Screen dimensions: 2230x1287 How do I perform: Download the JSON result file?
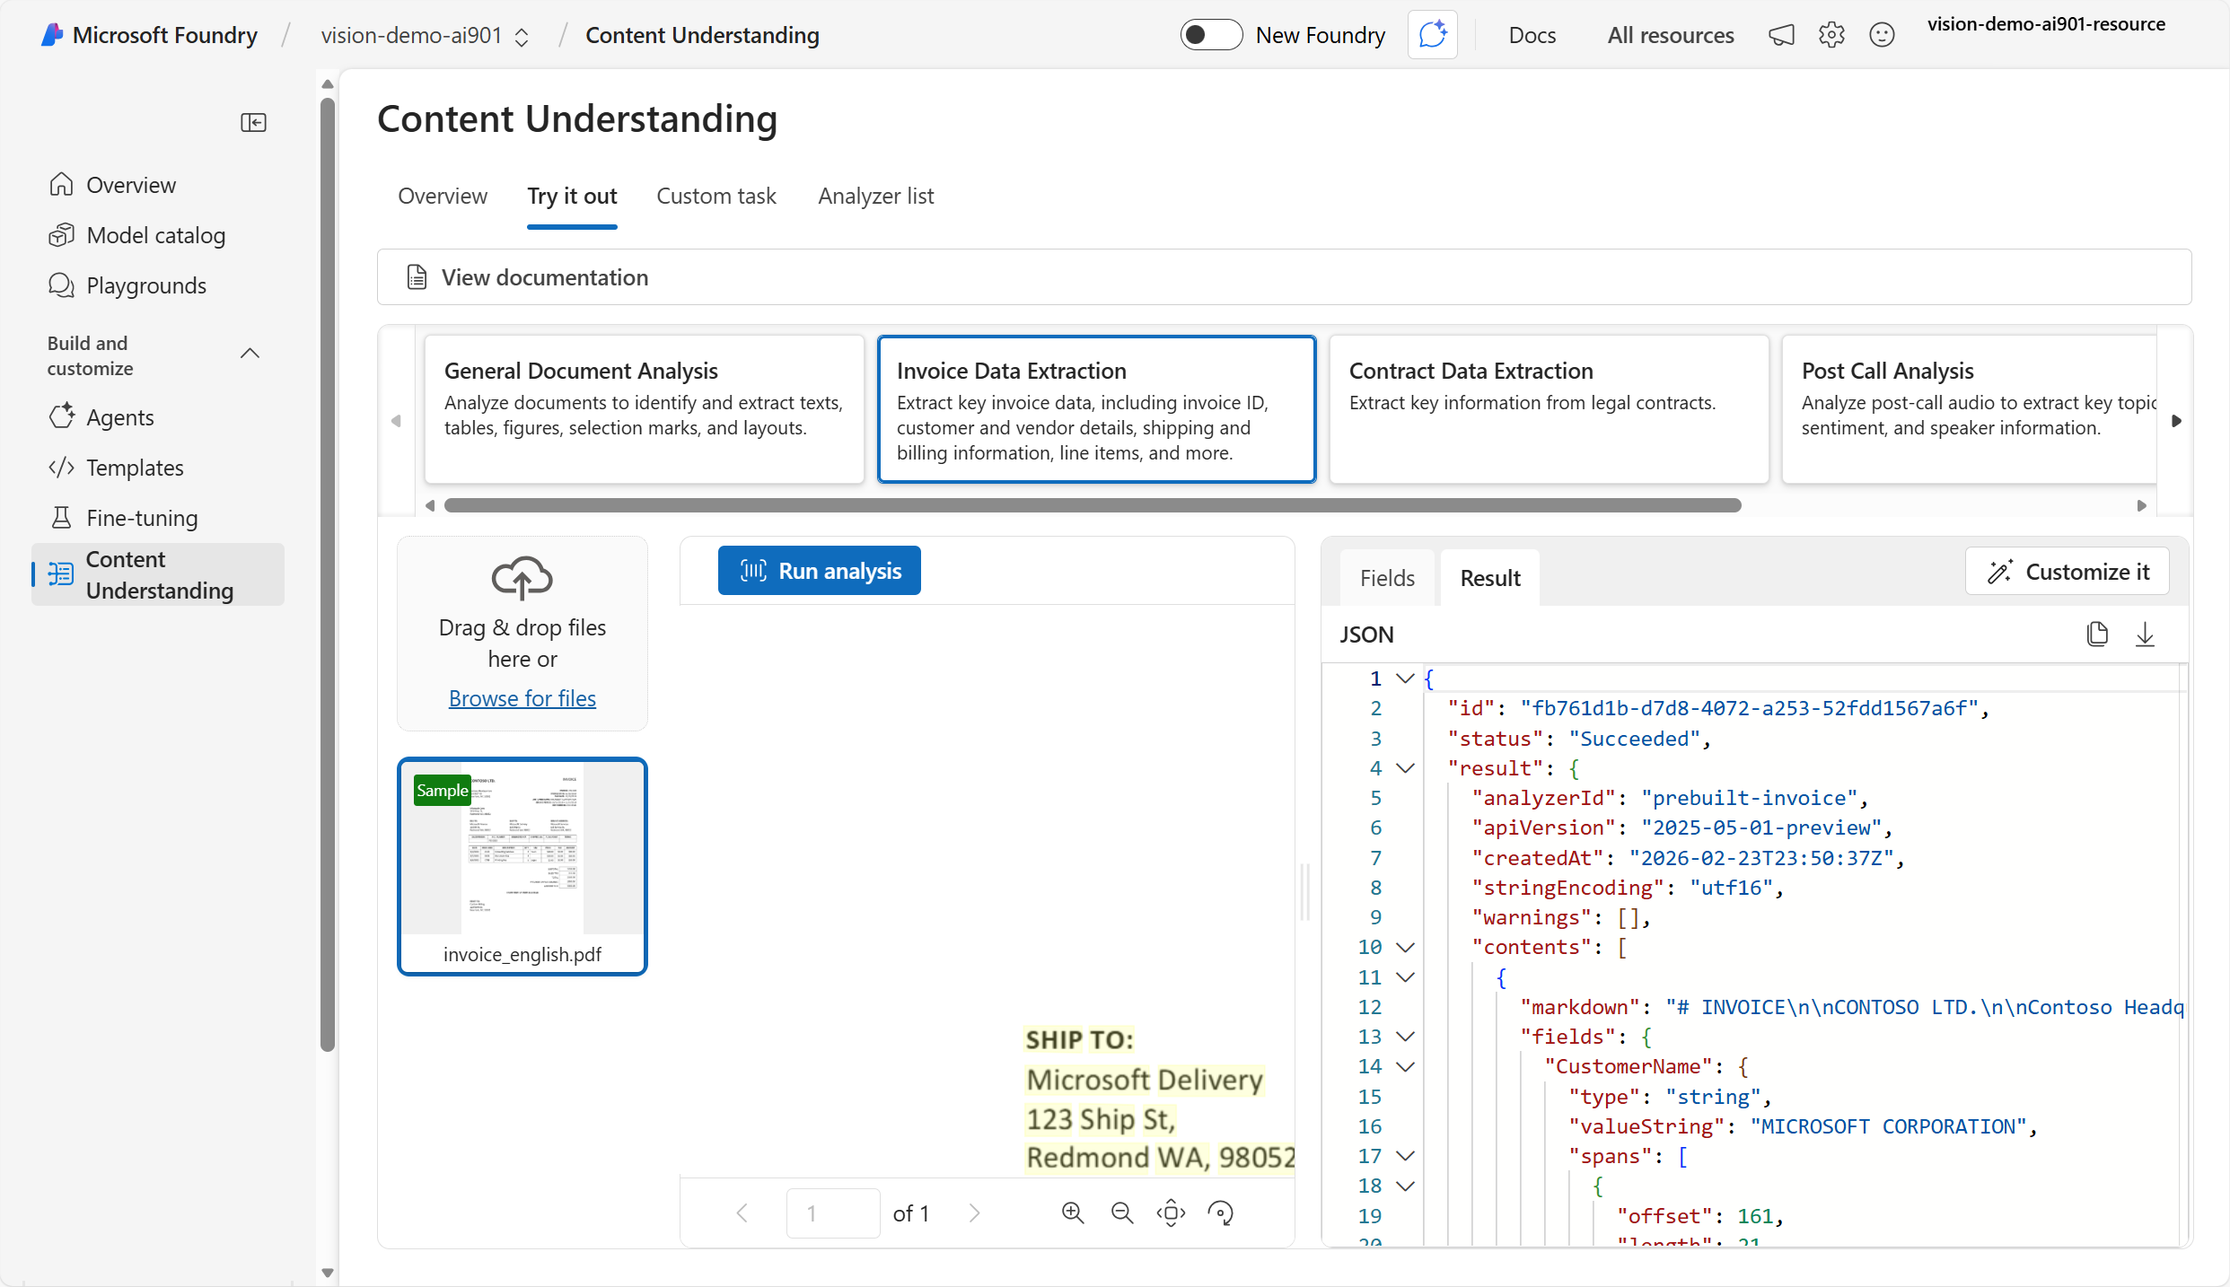click(x=2145, y=634)
